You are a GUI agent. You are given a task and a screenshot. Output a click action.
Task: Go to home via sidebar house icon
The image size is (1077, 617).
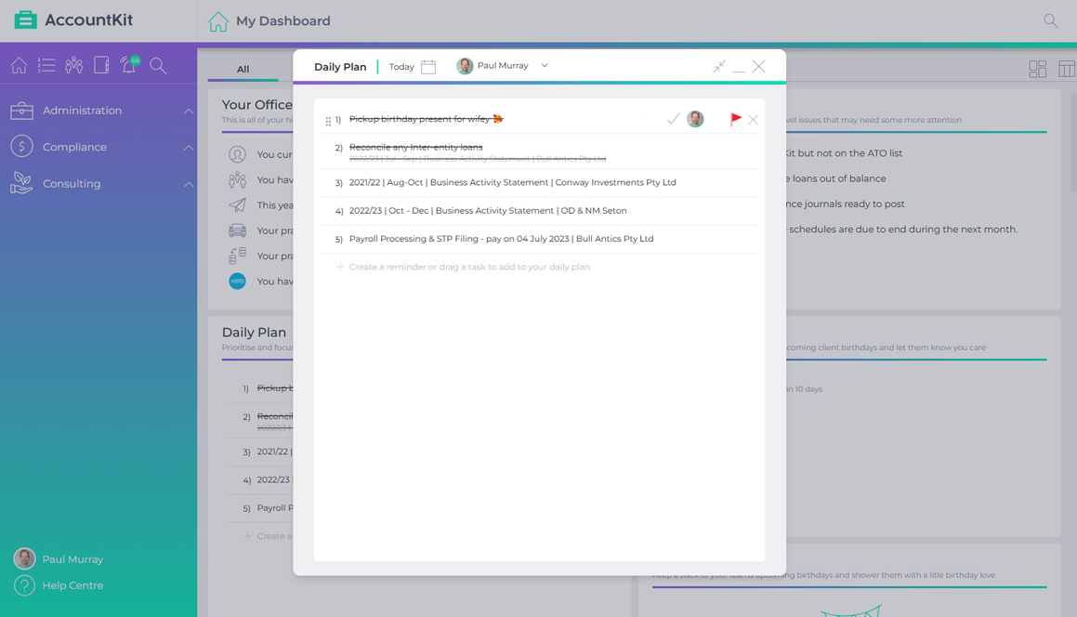coord(20,65)
